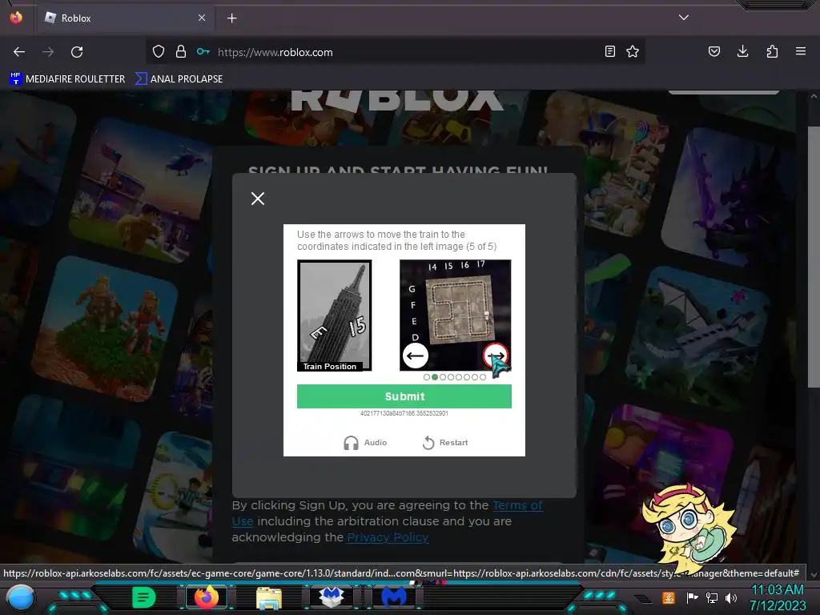Open the green chat app in taskbar

143,597
